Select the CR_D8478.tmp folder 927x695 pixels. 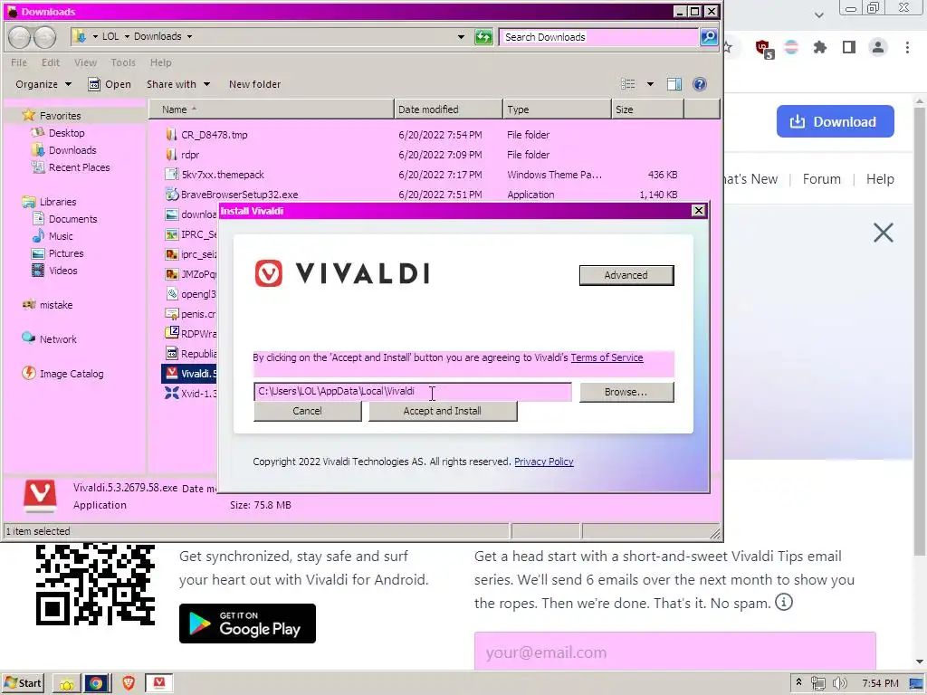tap(214, 135)
